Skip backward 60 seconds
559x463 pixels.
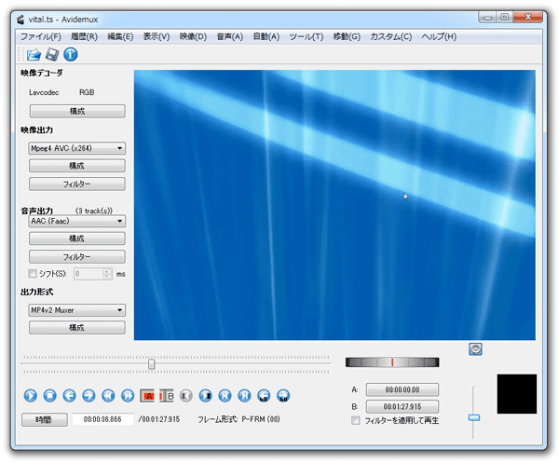[264, 396]
